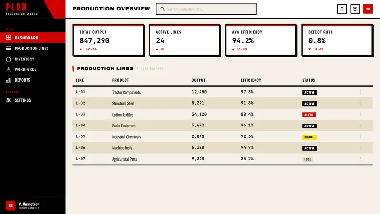Screen dimensions: 380x214
Task: Click the Search production data field
Action: [x=206, y=9]
